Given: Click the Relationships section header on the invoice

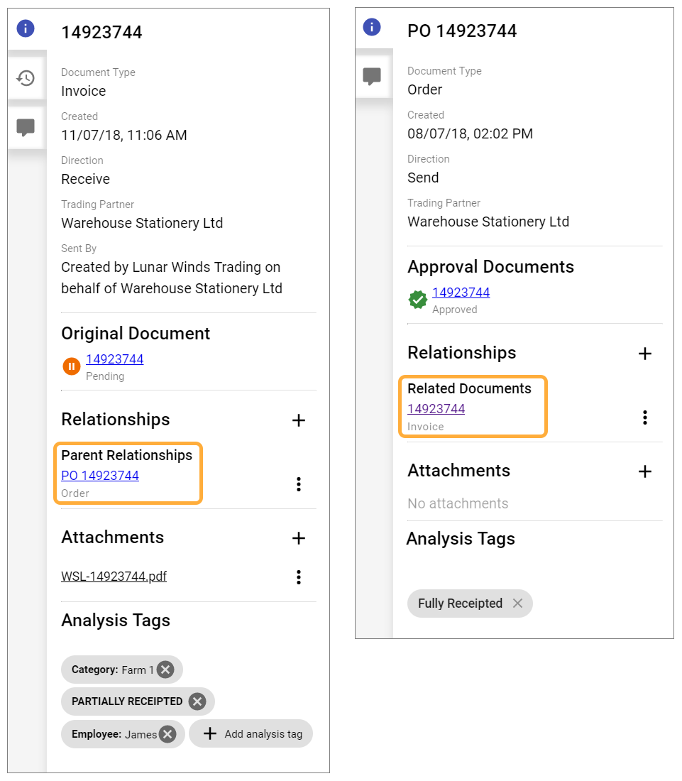Looking at the screenshot, I should pyautogui.click(x=115, y=420).
